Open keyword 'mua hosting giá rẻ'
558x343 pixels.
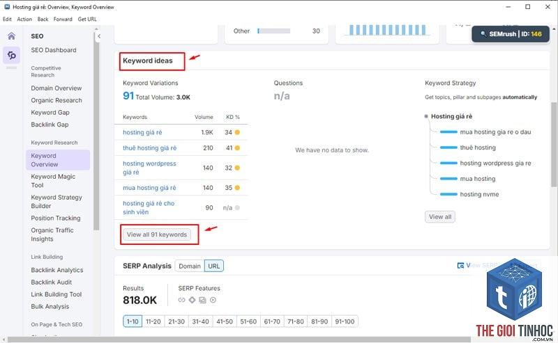149,187
